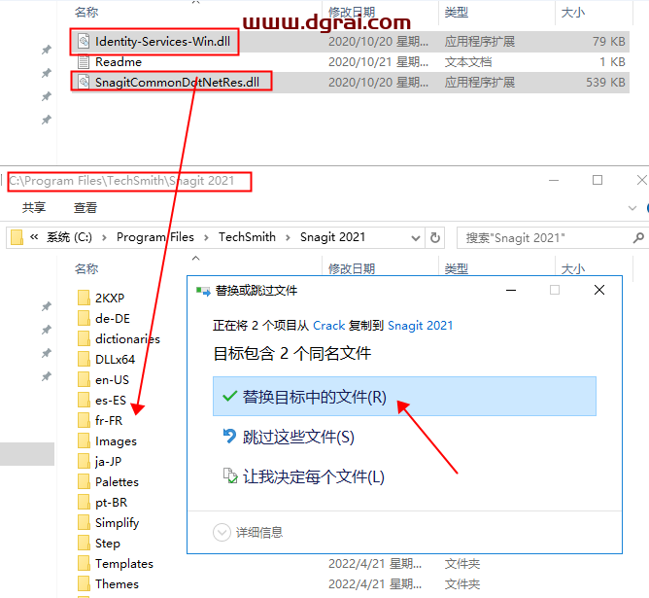Open the 共享 ribbon tab
Viewport: 649px width, 598px height.
34,207
